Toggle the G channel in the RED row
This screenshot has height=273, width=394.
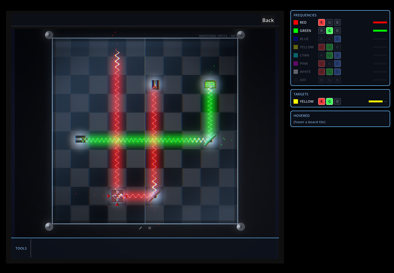point(330,22)
